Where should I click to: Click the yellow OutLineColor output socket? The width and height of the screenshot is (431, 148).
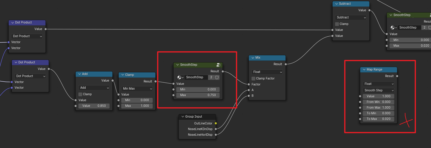[216, 123]
